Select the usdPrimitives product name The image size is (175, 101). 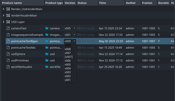[x=20, y=60]
